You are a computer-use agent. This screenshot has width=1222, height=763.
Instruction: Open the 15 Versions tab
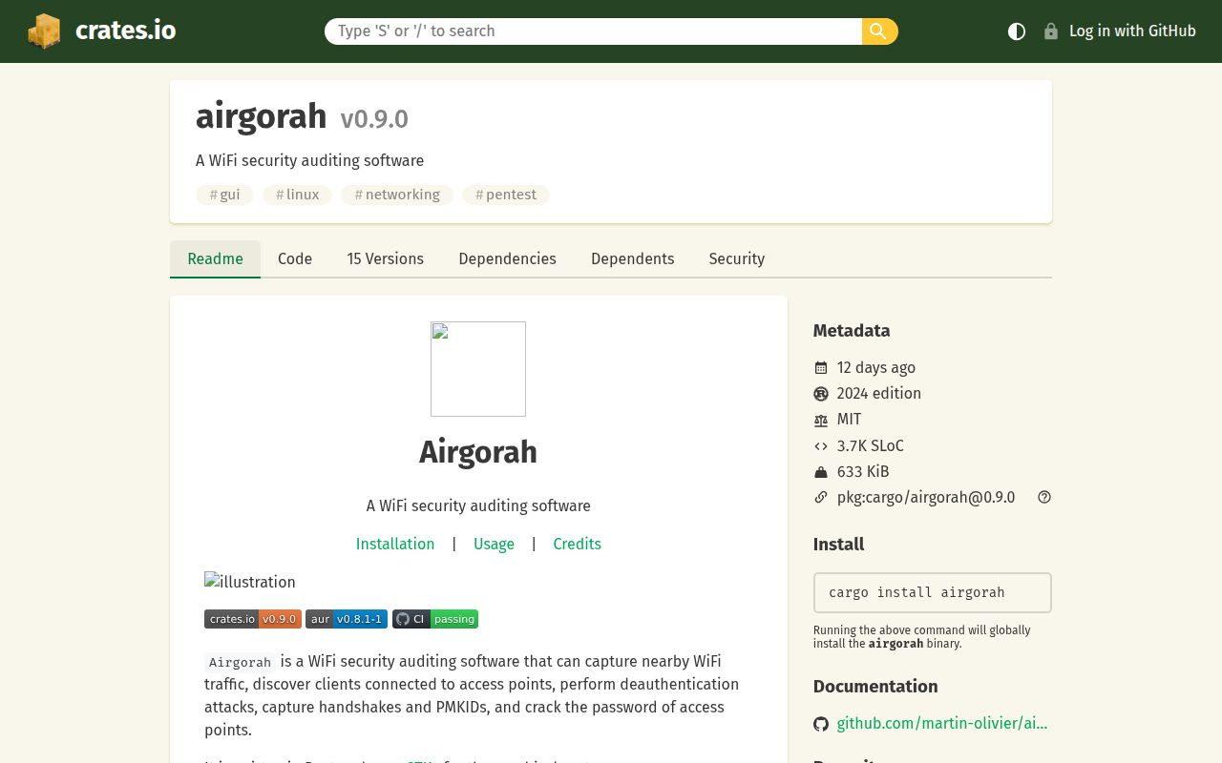(386, 258)
